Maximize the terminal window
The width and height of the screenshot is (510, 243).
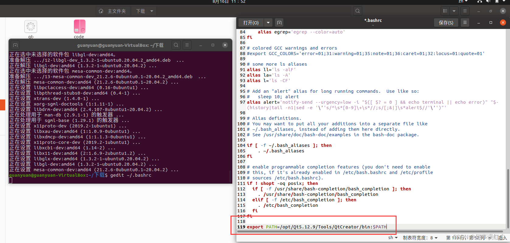click(213, 45)
